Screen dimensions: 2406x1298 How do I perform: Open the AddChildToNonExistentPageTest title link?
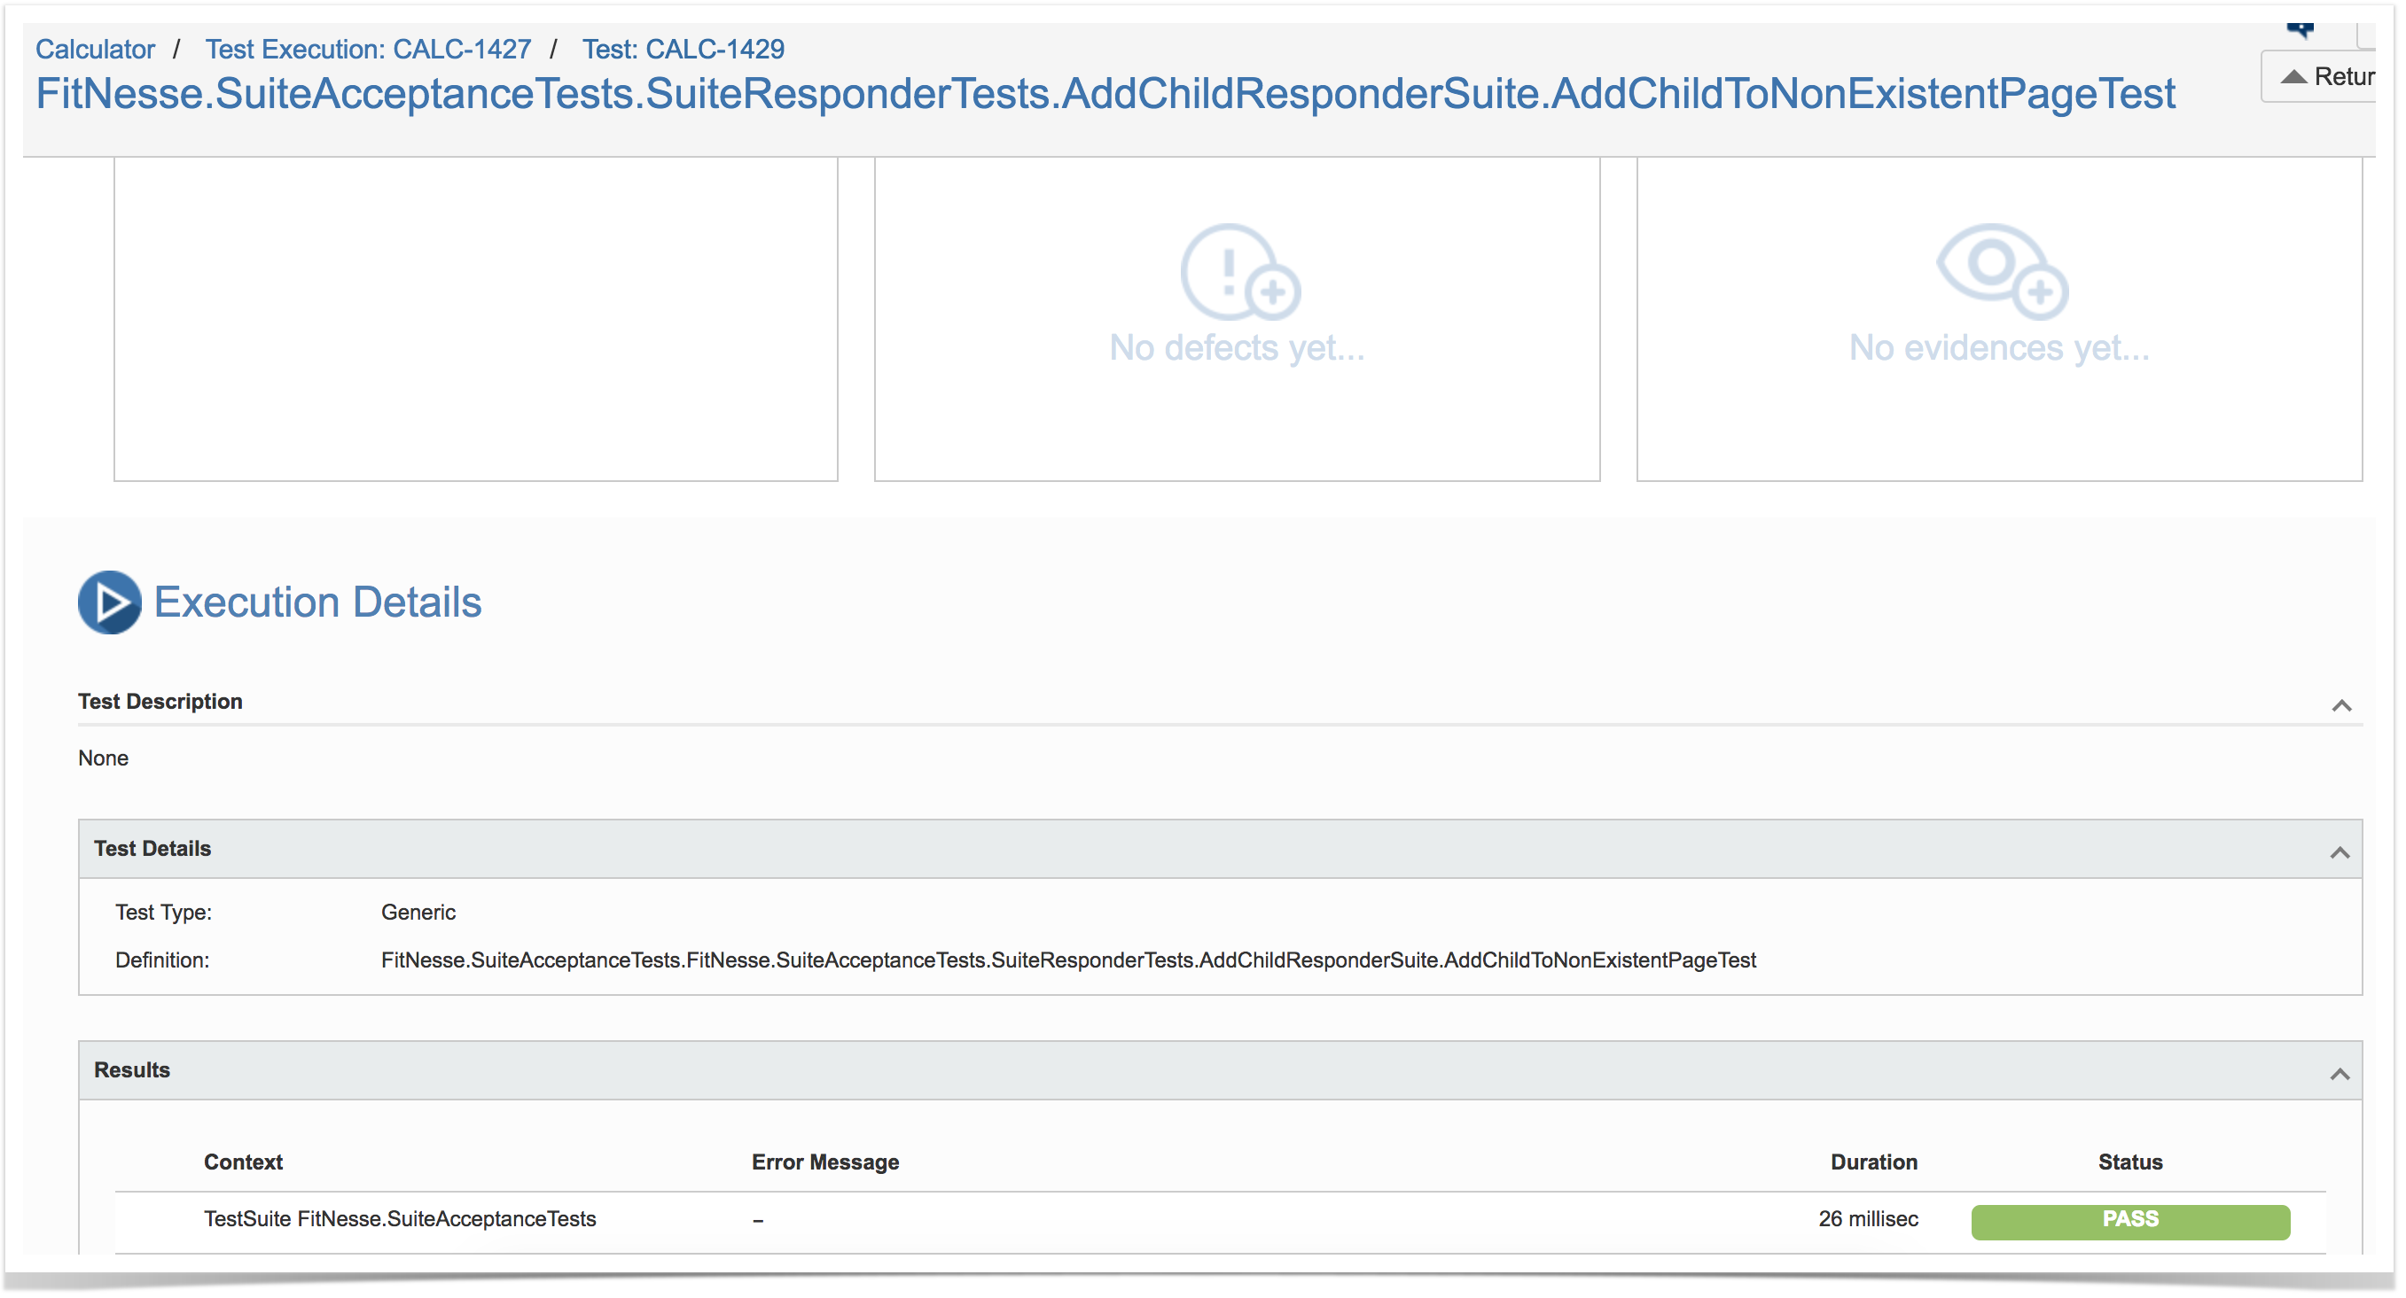point(1105,94)
